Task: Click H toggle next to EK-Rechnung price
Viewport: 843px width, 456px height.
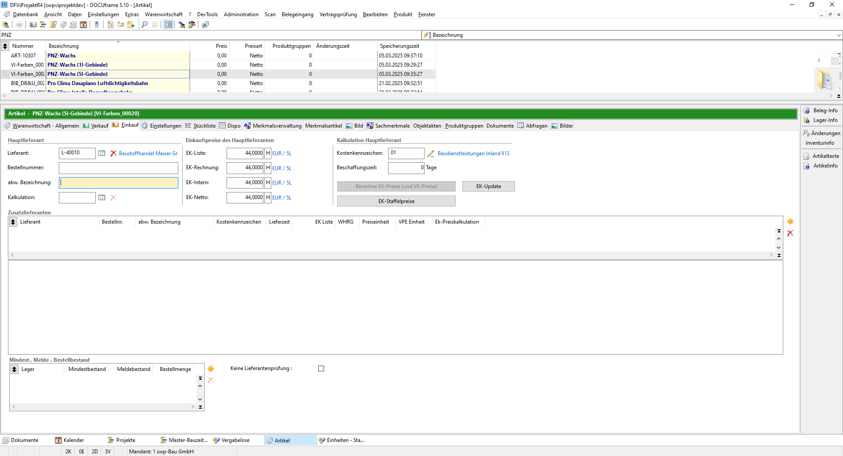Action: [268, 167]
